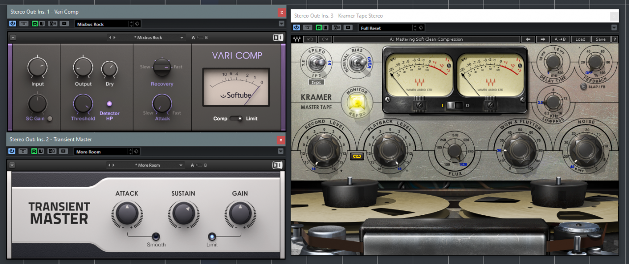Open Transient Master plugin menu arrow
The height and width of the screenshot is (264, 629).
coord(13,165)
